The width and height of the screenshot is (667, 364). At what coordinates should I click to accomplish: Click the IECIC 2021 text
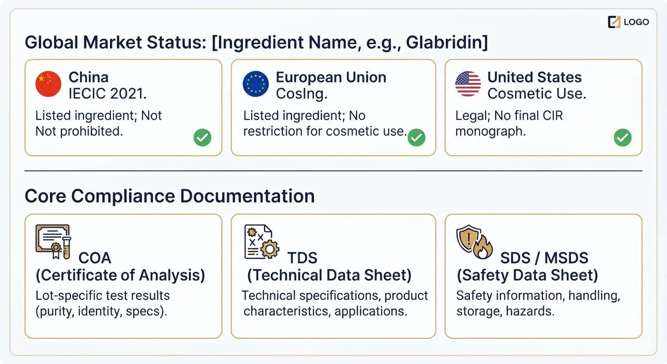108,94
